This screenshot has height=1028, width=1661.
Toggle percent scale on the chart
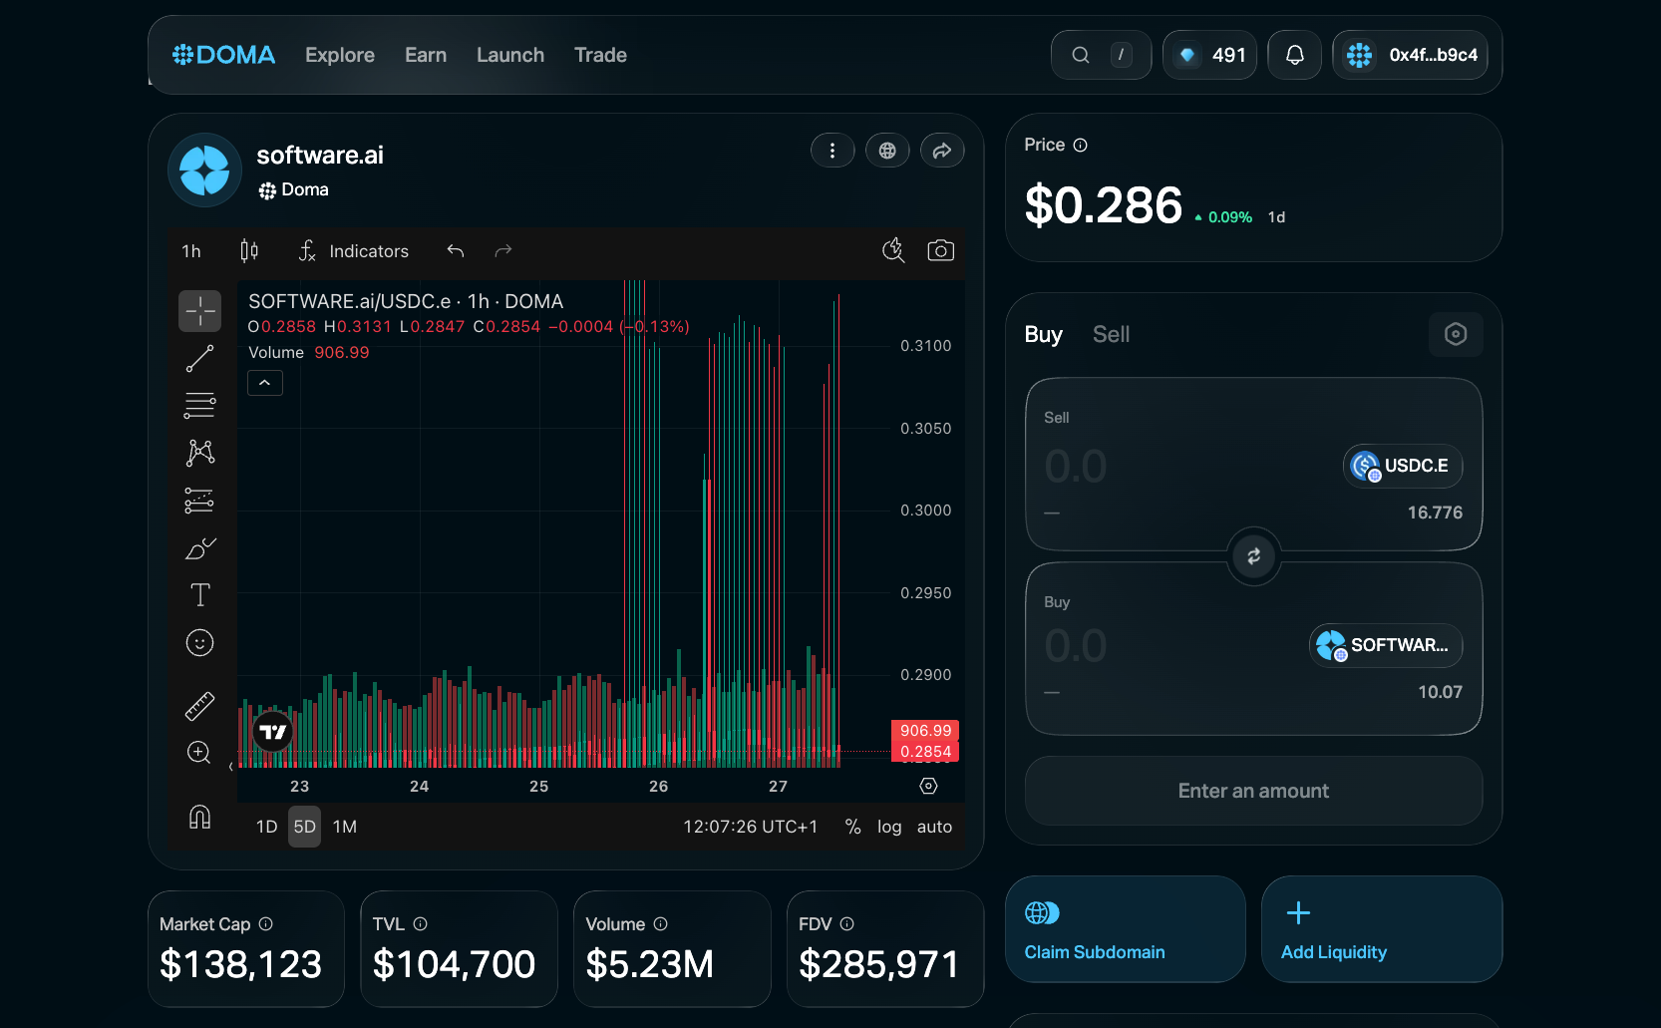[852, 827]
